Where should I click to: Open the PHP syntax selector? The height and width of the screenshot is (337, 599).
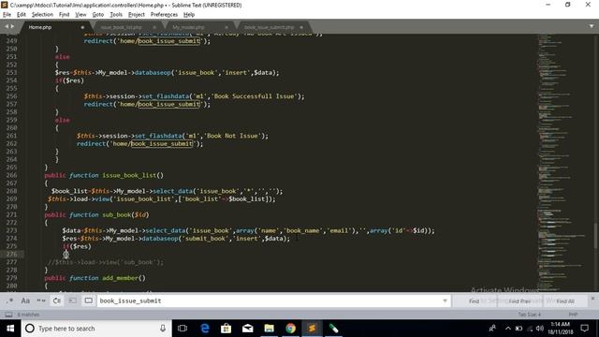[573, 315]
